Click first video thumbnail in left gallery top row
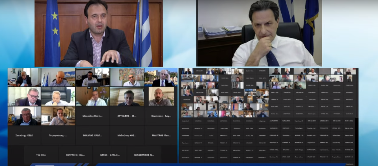This screenshot has height=166, width=378. (x=24, y=77)
